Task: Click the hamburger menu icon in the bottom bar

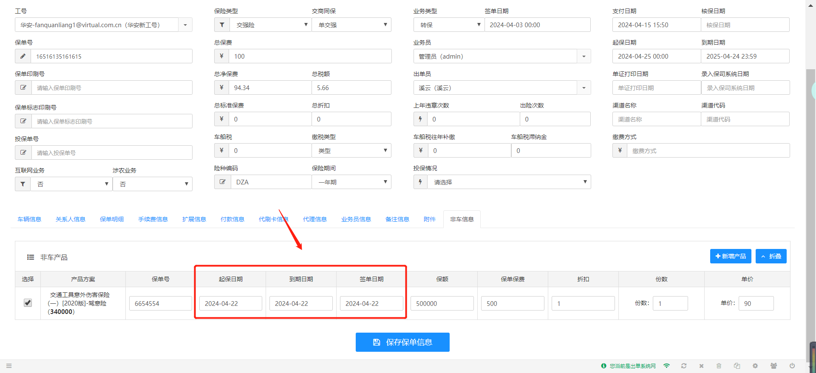Action: [9, 366]
